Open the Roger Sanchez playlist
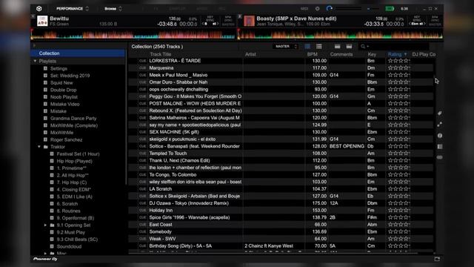Viewport: 474px width, 267px height. (x=66, y=140)
